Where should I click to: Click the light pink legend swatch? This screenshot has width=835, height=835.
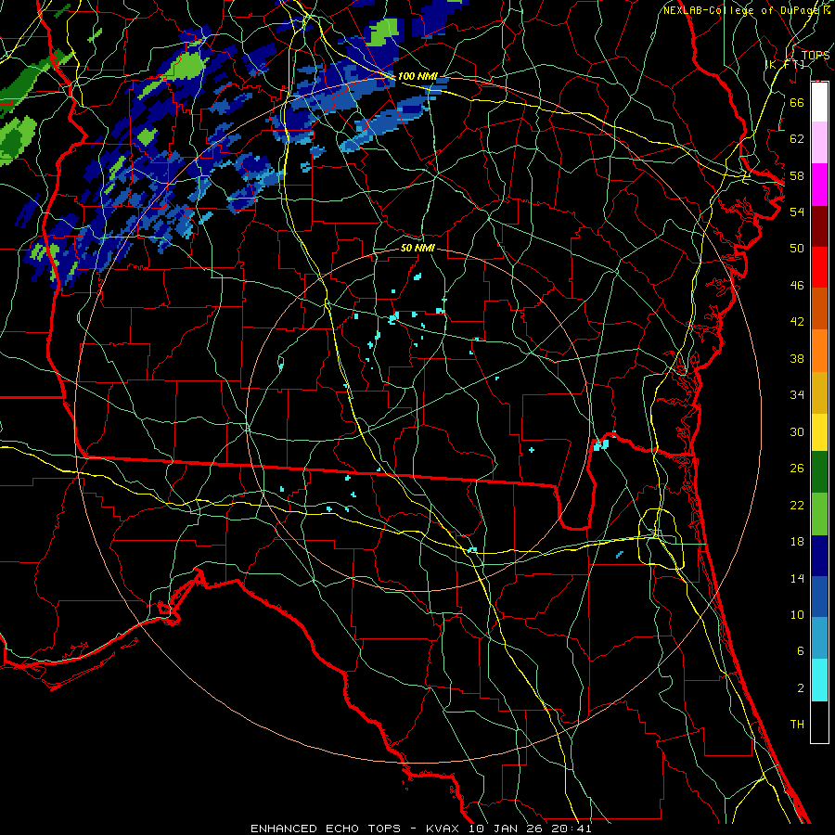(819, 142)
